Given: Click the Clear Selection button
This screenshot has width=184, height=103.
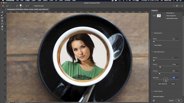Looking at the screenshot, I should tap(163, 84).
